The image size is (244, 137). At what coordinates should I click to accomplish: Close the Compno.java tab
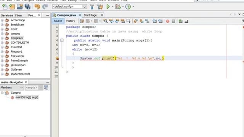(x=80, y=15)
